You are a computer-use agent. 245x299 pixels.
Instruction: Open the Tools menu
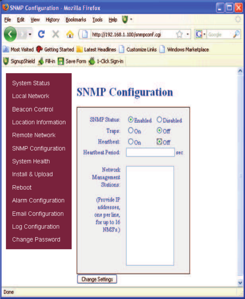tap(97, 20)
